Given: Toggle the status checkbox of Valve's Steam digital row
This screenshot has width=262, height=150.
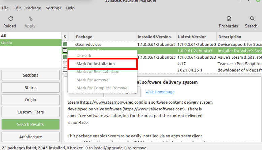Looking at the screenshot, I should tap(65, 57).
